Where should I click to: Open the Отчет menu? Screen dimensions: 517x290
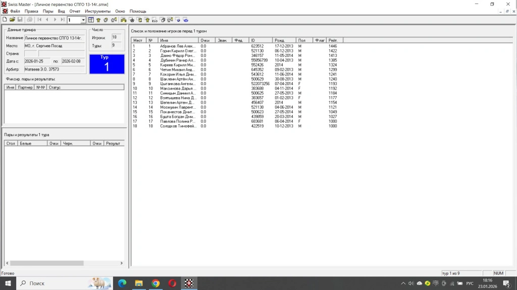click(75, 11)
